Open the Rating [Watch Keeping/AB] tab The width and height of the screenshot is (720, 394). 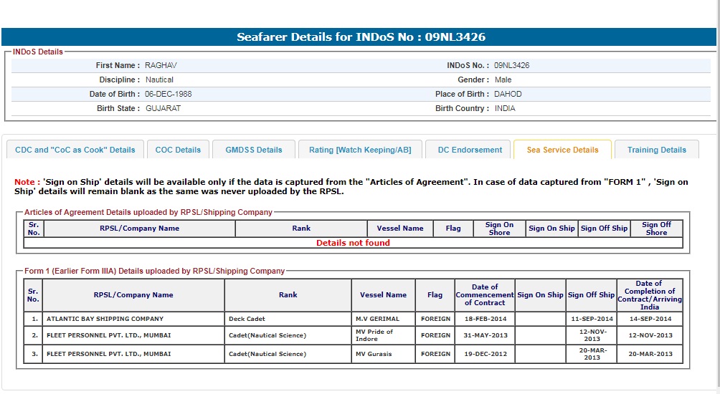coord(360,150)
